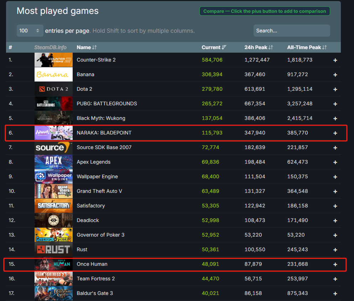Open the Counter-Strike 2 name link
The height and width of the screenshot is (301, 354).
[x=96, y=60]
